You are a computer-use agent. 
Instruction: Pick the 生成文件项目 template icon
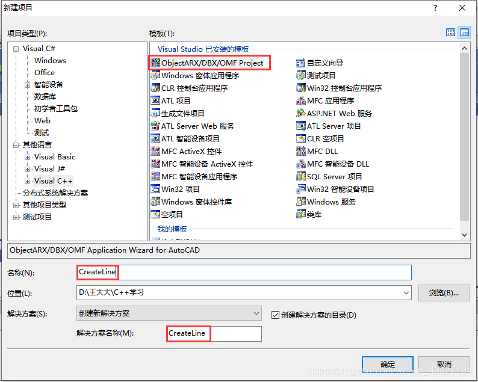(155, 113)
